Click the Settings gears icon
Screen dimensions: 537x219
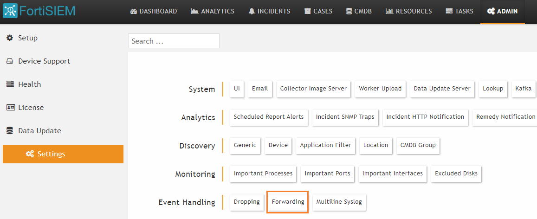coord(30,154)
